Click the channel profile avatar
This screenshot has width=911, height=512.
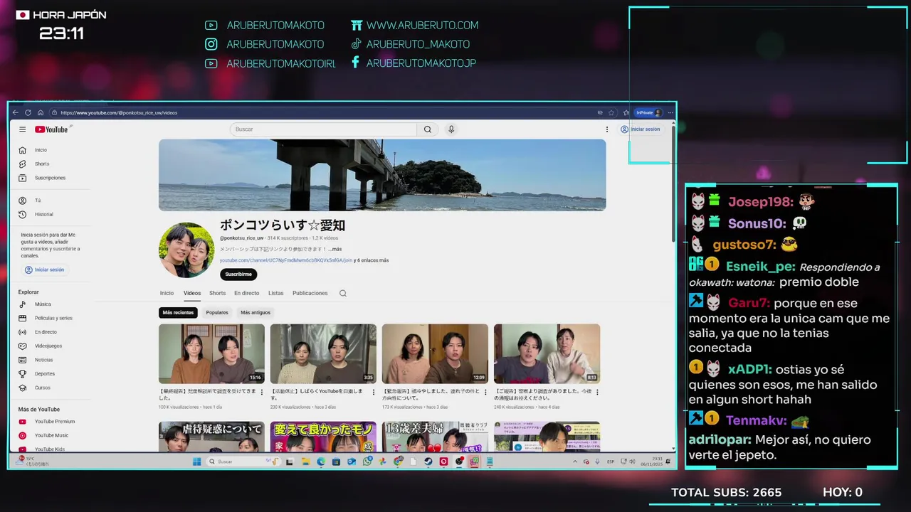click(186, 250)
